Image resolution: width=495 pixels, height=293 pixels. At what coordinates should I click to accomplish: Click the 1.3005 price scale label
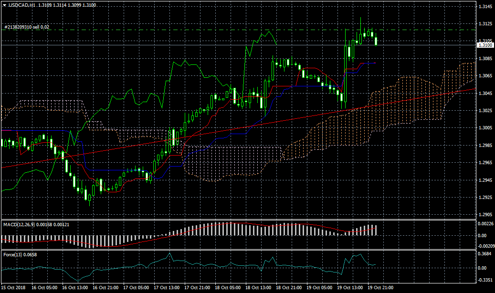click(484, 128)
